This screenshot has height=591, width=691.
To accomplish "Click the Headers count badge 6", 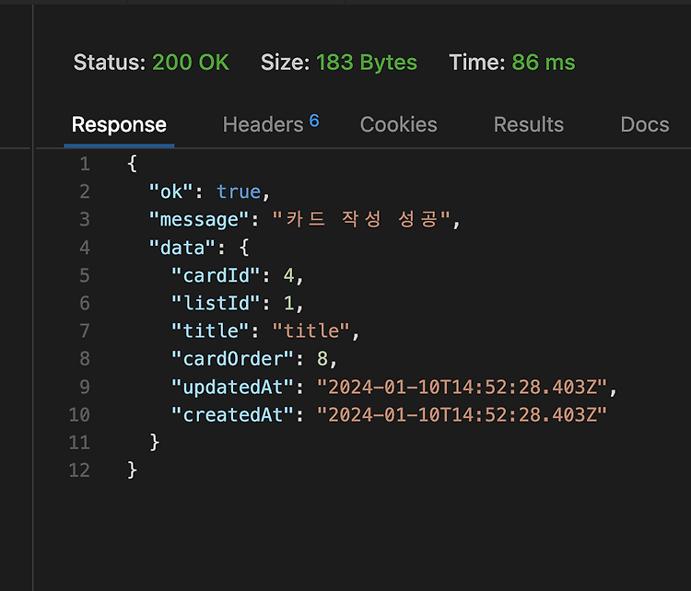I will (314, 121).
